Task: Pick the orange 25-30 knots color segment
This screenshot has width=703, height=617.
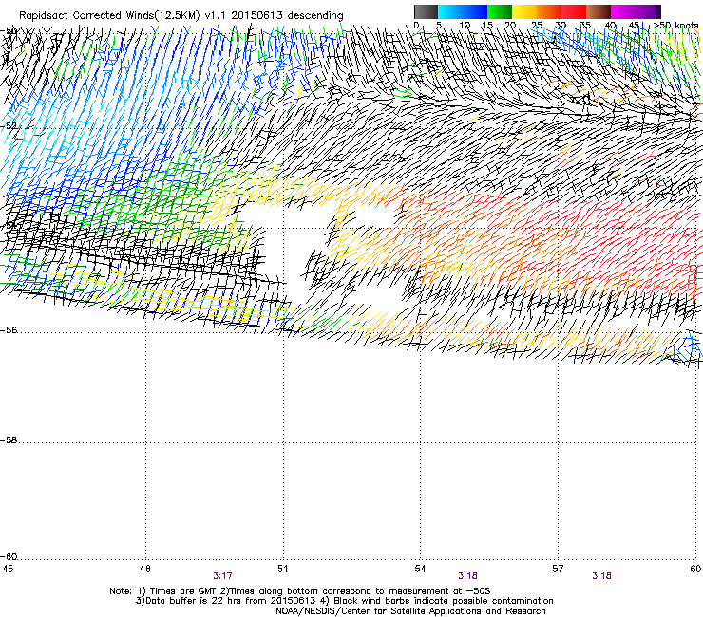Action: (x=549, y=11)
